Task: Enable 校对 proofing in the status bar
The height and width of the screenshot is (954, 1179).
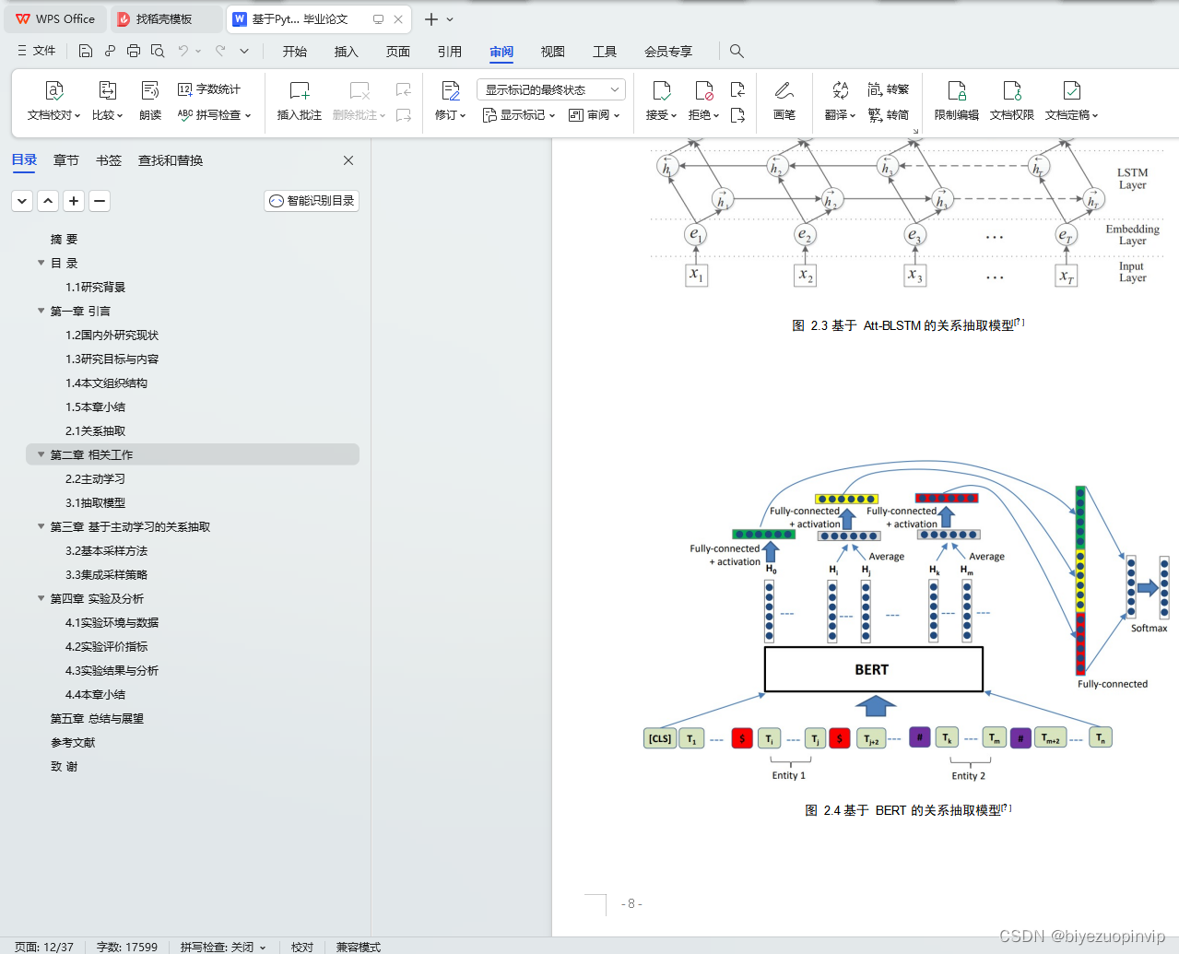Action: pos(301,947)
